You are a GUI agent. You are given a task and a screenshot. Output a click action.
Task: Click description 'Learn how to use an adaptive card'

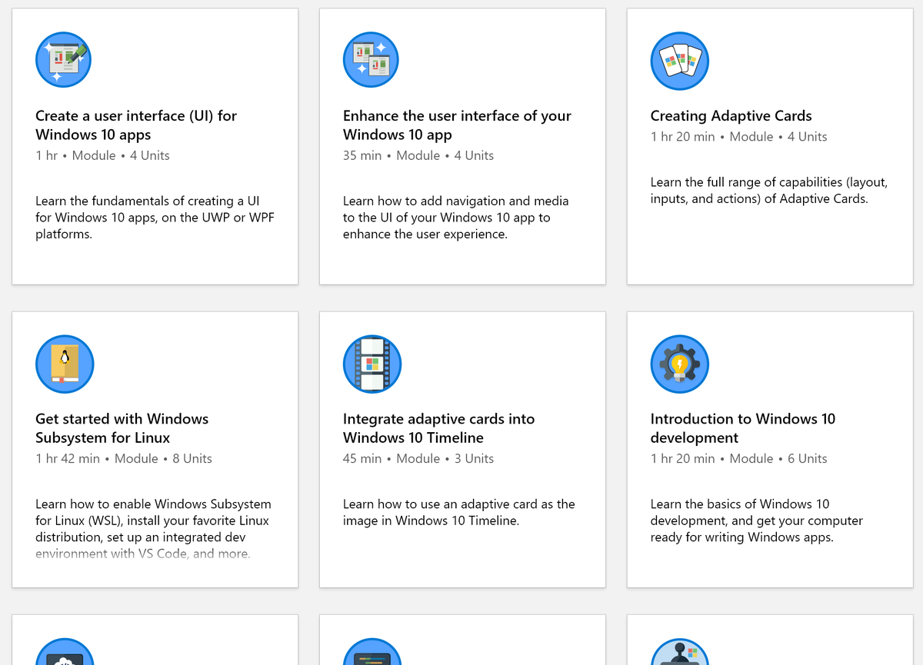[459, 513]
